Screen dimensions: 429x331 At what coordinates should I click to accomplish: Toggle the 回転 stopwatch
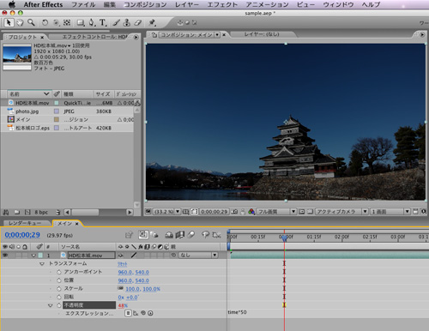point(59,297)
